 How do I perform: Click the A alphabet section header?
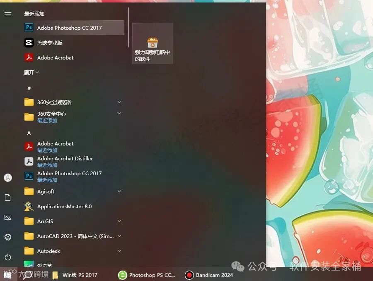point(29,133)
